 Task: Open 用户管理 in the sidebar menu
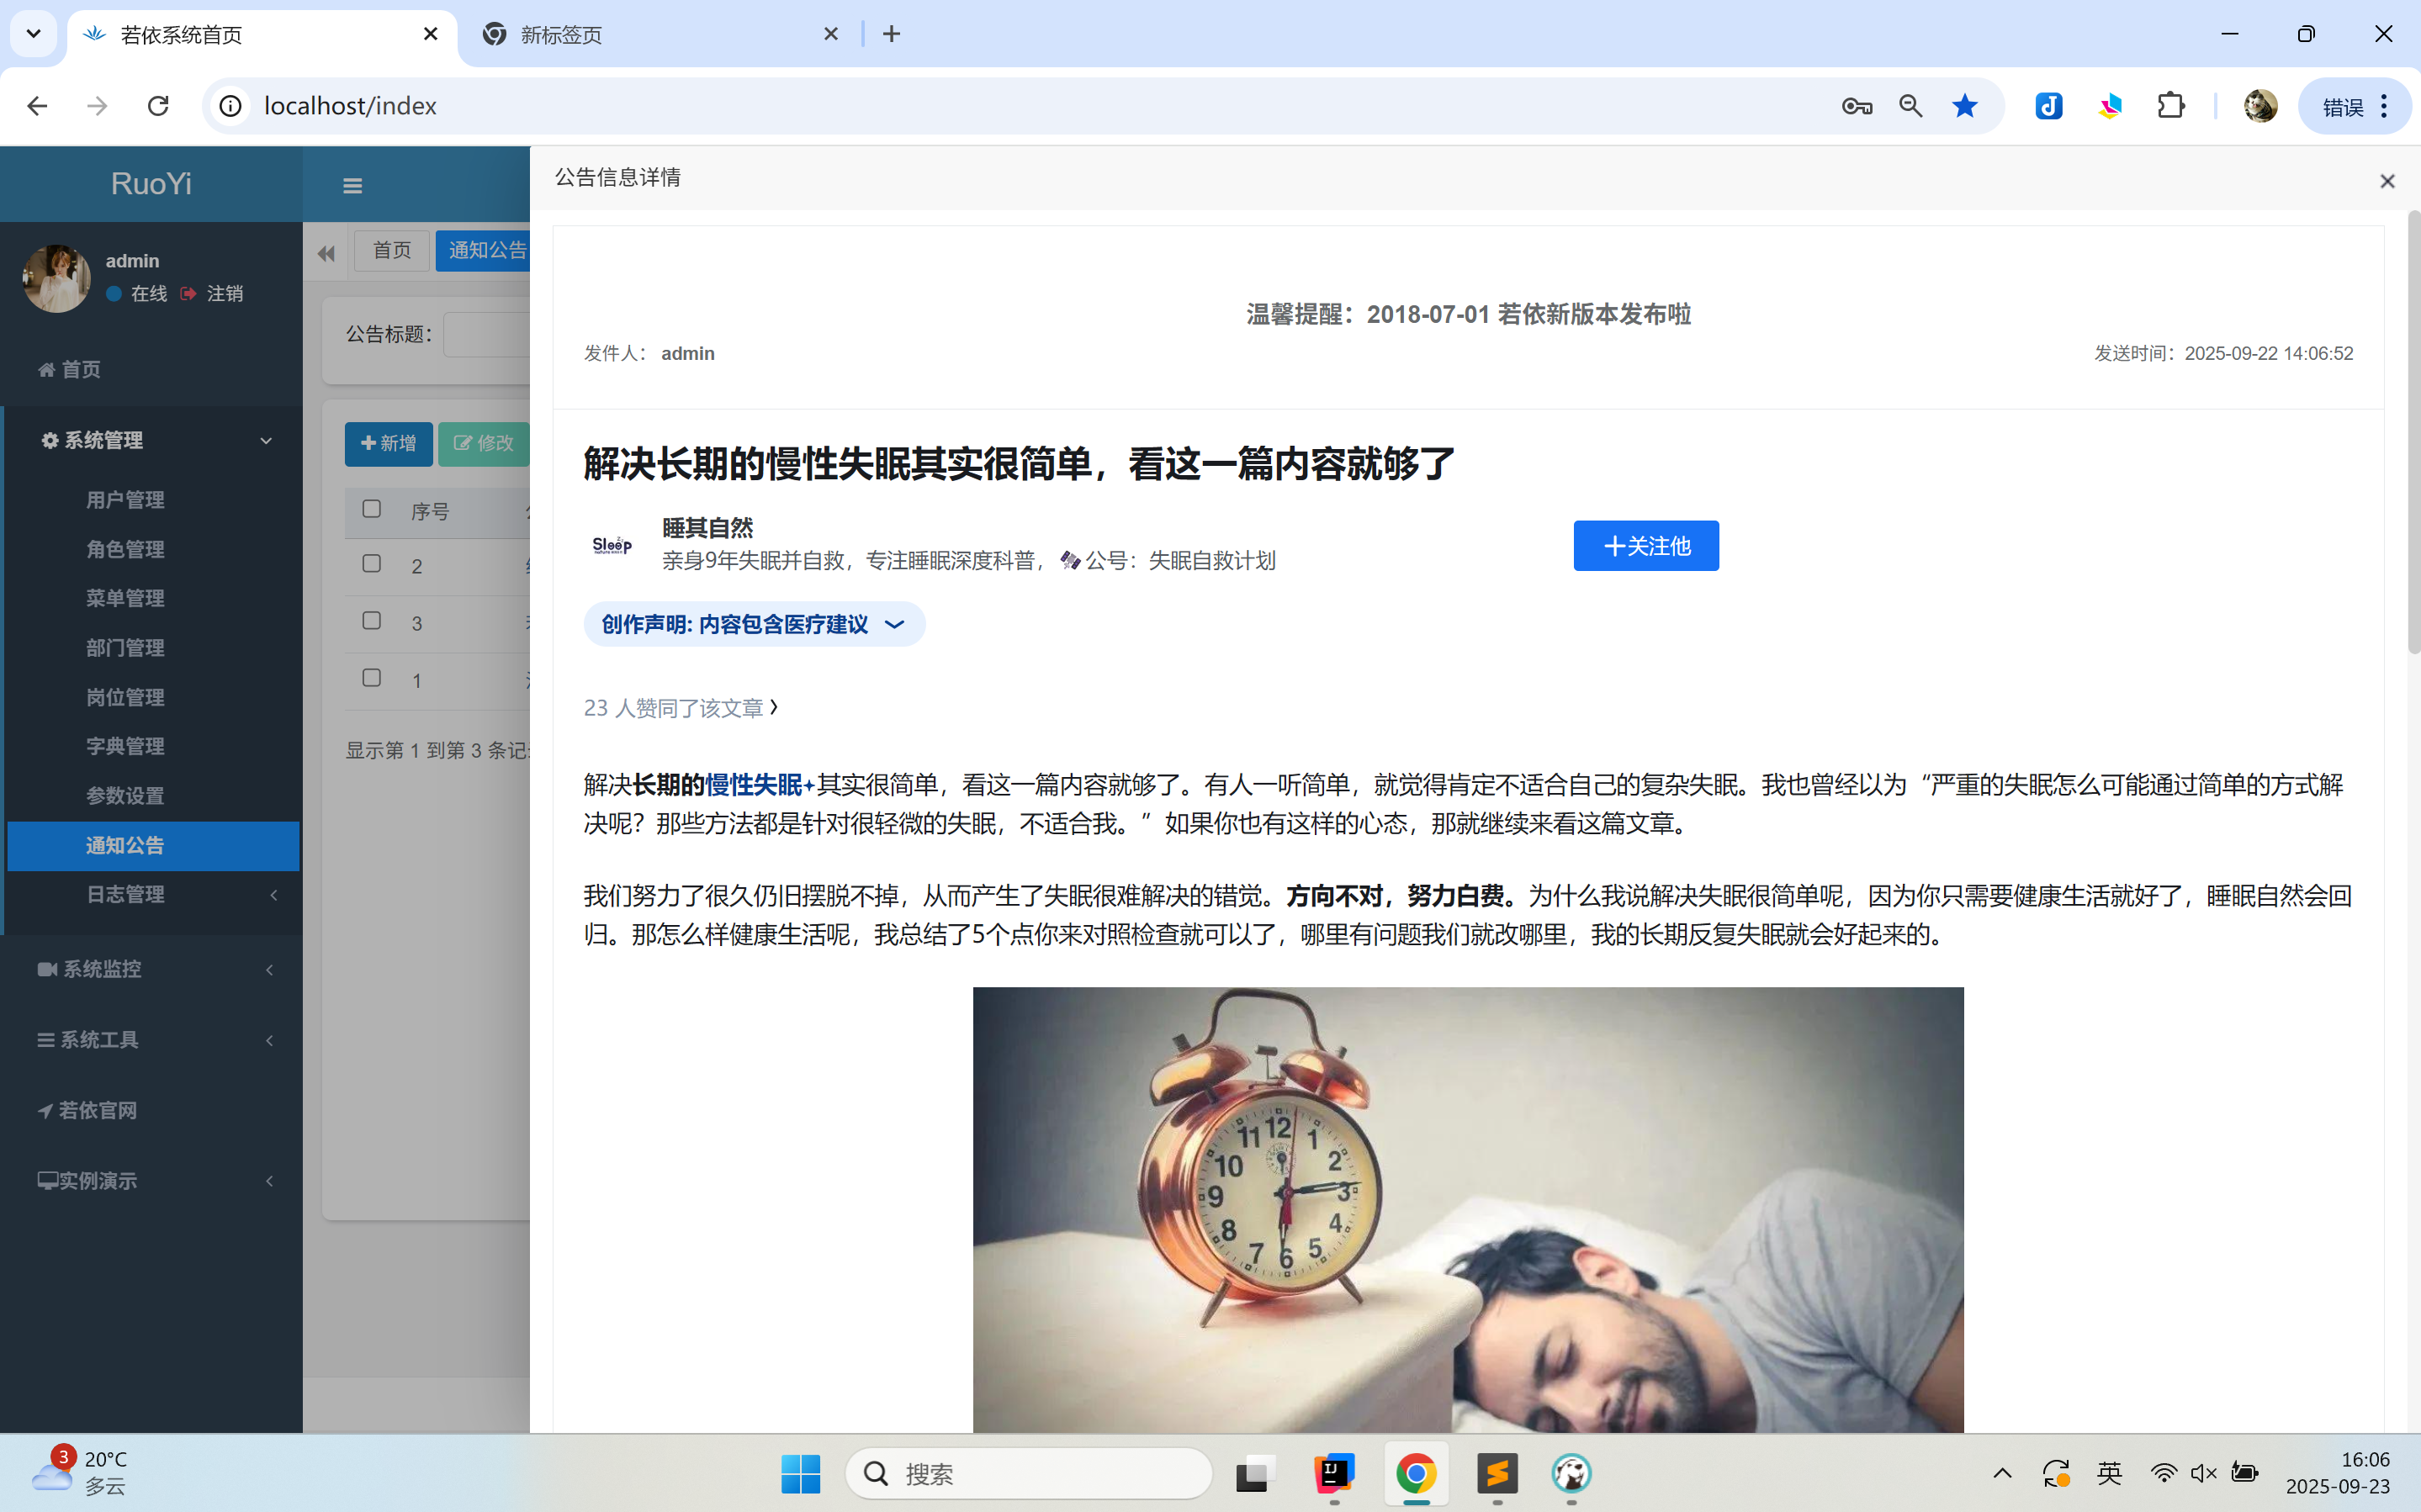point(125,500)
